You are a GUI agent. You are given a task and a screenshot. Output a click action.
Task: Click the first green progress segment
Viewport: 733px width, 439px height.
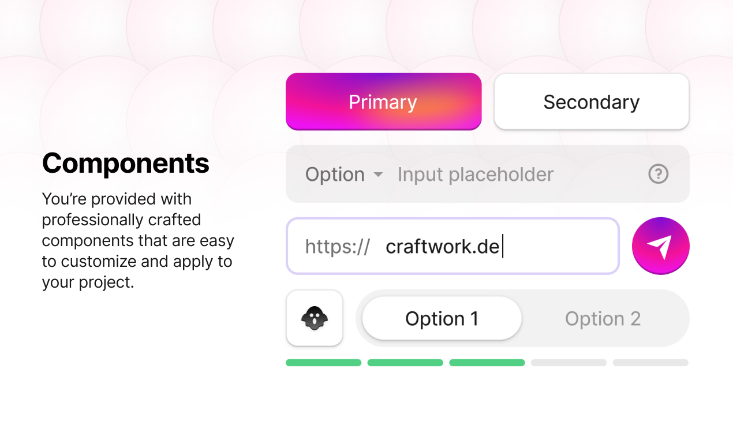[x=323, y=363]
